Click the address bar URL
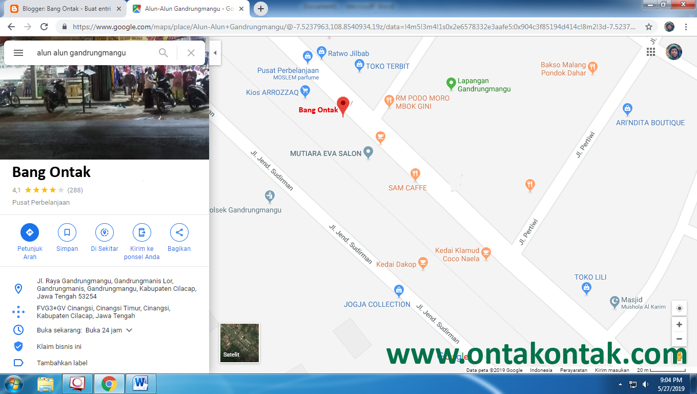Screen dimensions: 697x394 [354, 27]
